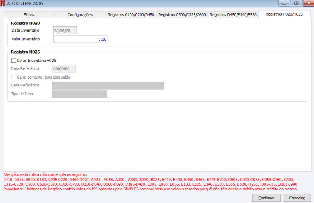
Task: Click the 'Registro H025' group heading
Action: [25, 52]
